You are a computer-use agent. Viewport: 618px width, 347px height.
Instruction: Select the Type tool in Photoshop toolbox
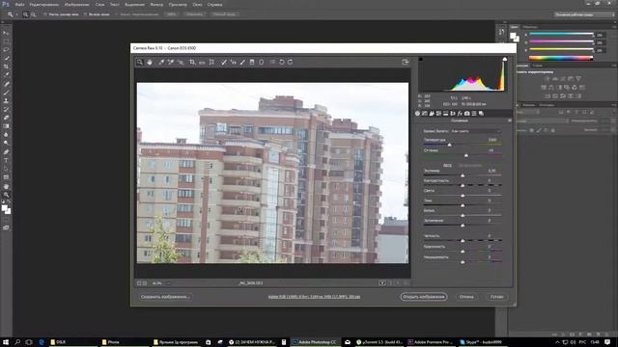(6, 160)
